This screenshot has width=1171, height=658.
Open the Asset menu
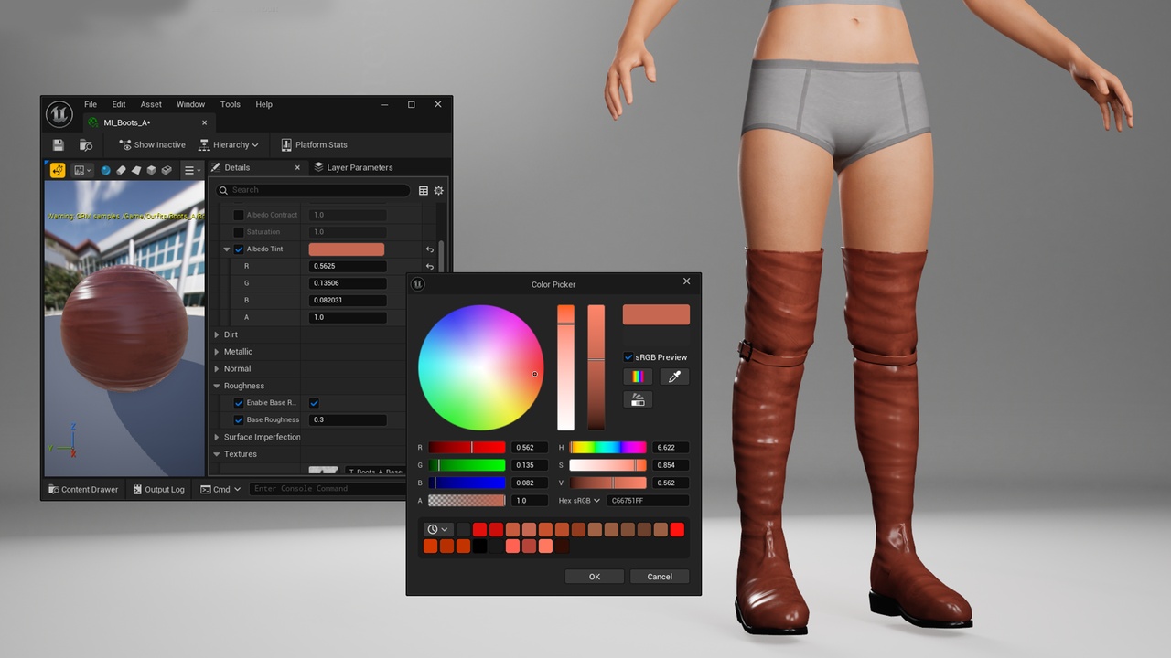pos(151,104)
